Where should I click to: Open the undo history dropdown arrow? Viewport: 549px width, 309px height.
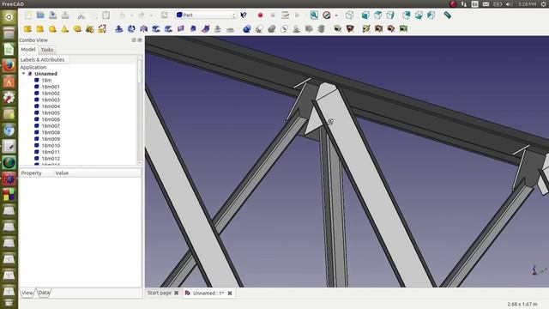[131, 15]
